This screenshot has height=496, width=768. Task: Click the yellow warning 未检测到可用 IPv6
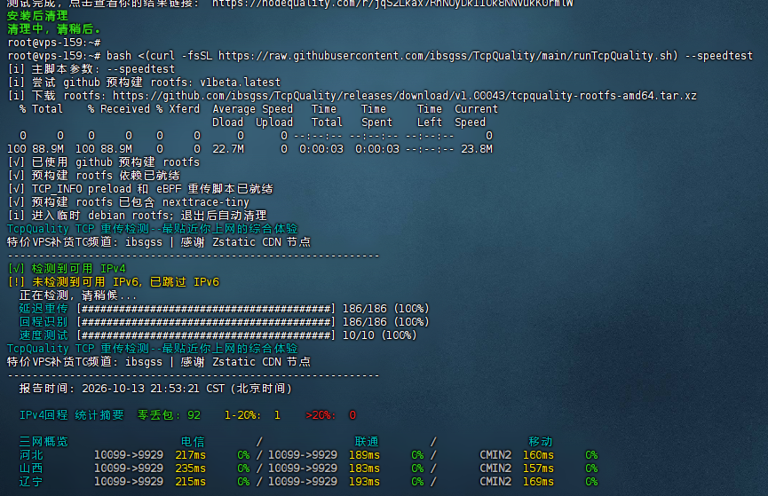coord(113,281)
